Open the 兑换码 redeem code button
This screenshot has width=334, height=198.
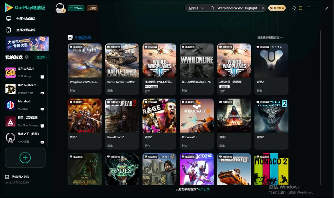point(76,8)
